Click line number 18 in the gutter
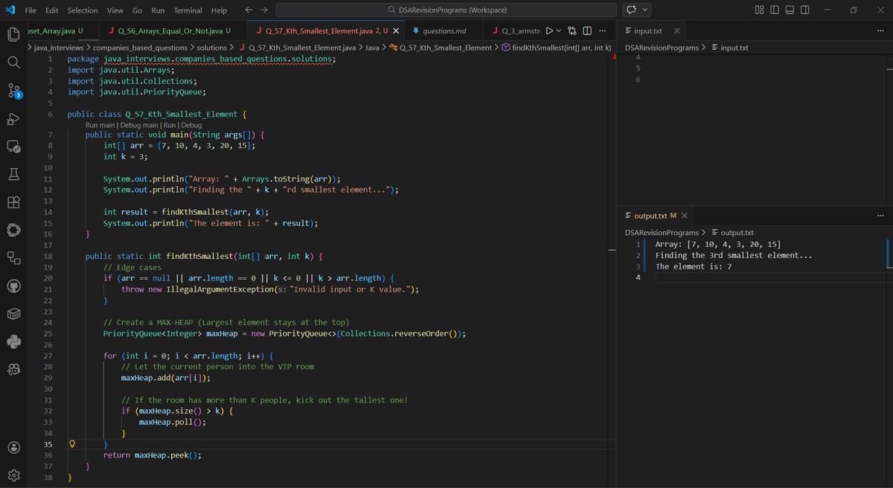The width and height of the screenshot is (893, 488). point(48,256)
